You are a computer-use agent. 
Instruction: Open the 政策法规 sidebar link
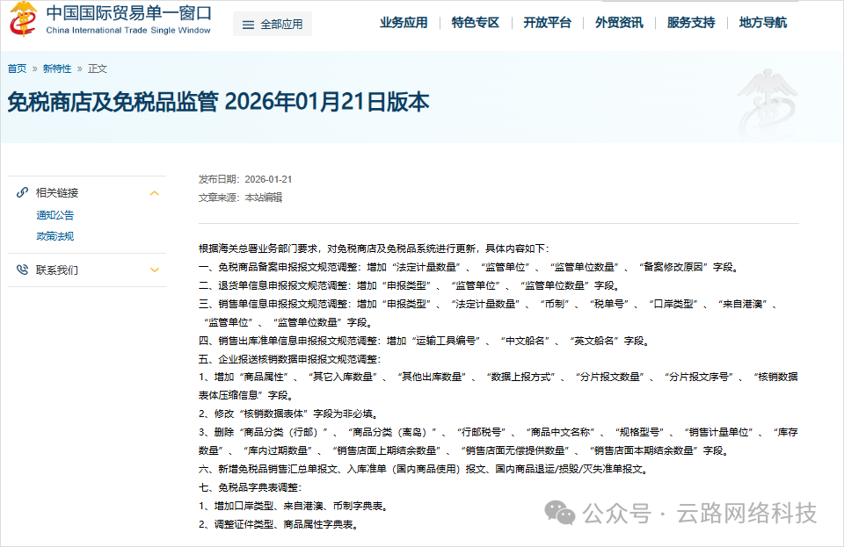55,235
